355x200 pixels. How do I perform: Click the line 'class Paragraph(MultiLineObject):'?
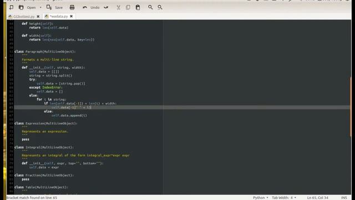click(45, 52)
